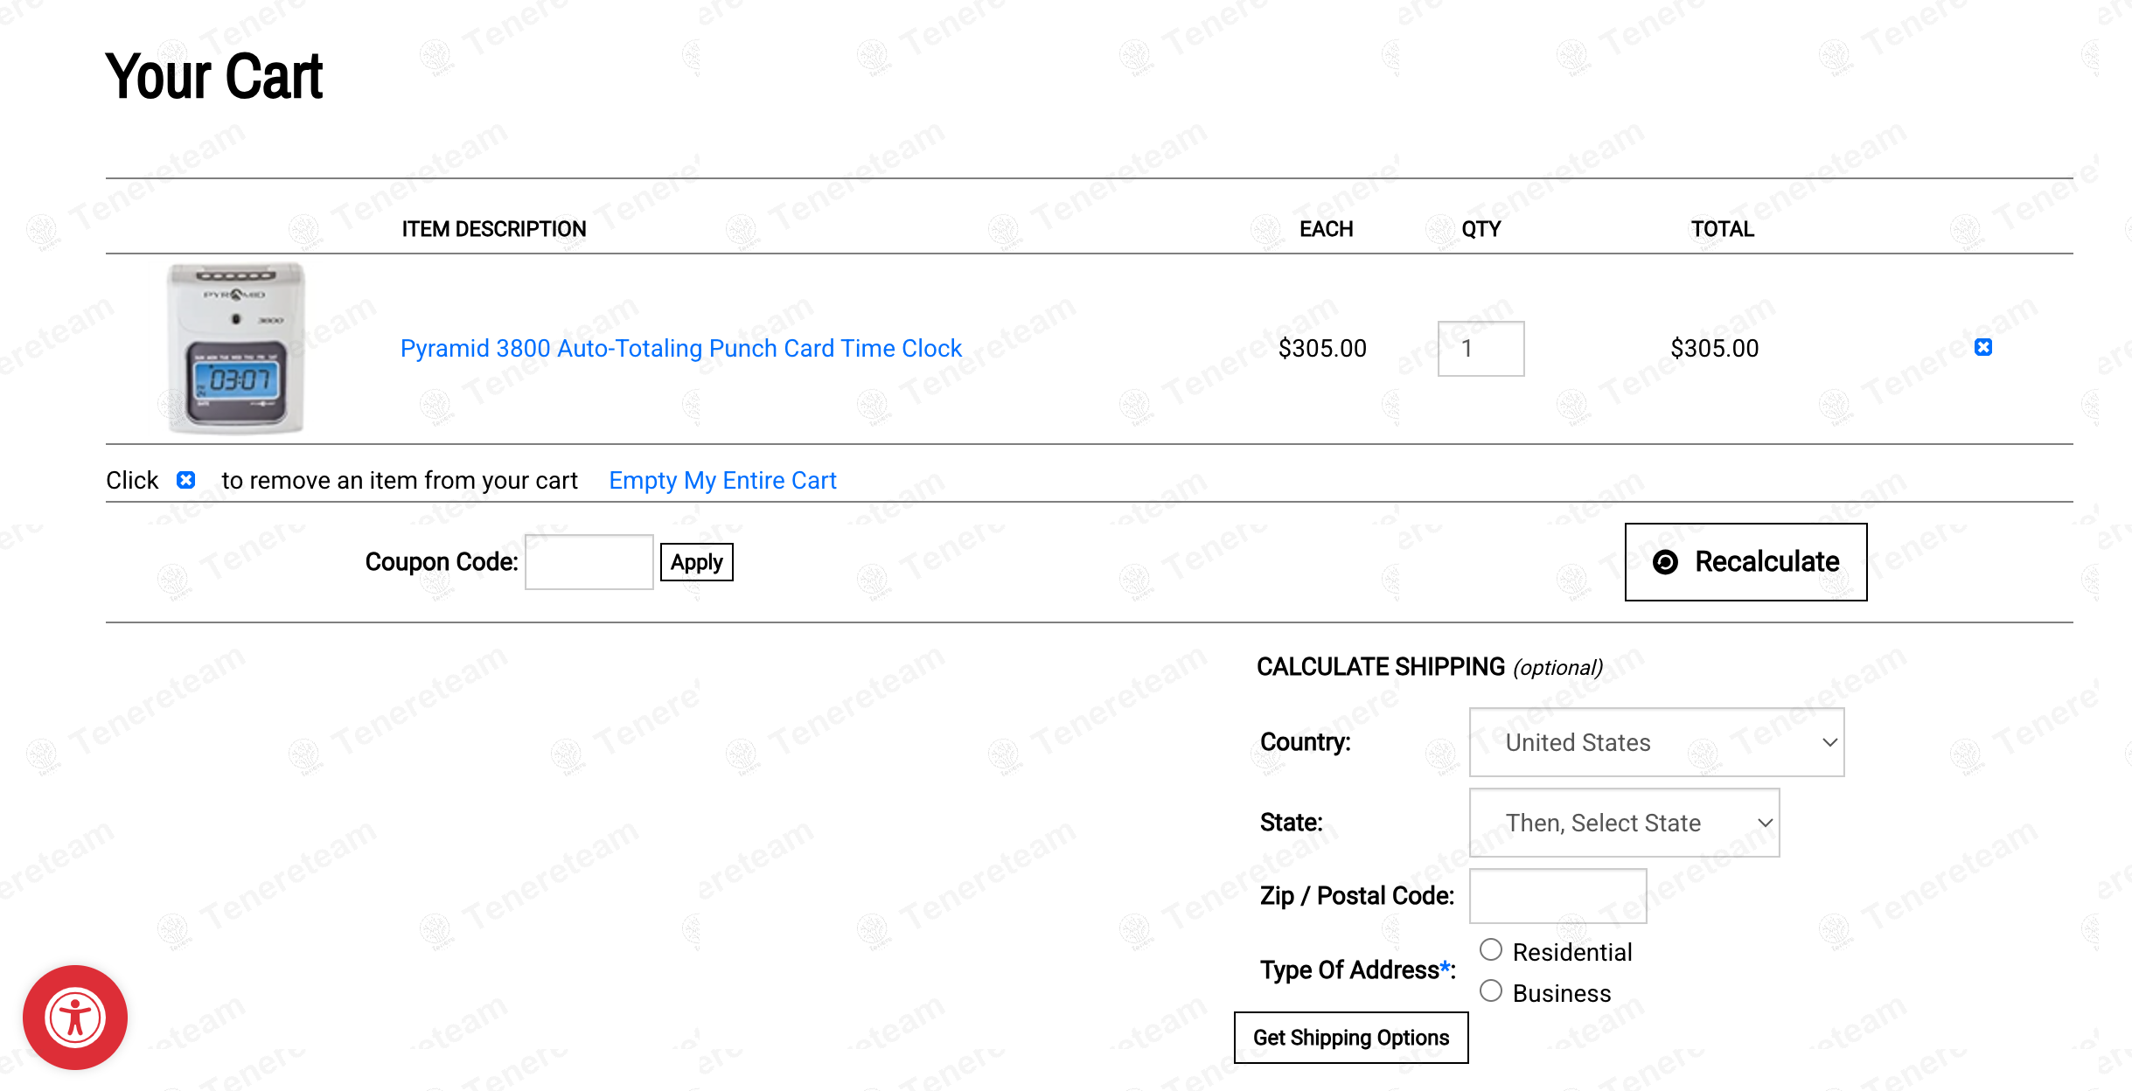This screenshot has width=2132, height=1091.
Task: Click Get Shipping Options button
Action: [1351, 1038]
